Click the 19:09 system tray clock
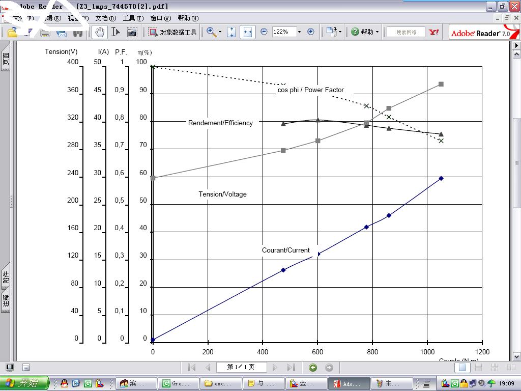Image resolution: width=521 pixels, height=391 pixels. coord(506,383)
